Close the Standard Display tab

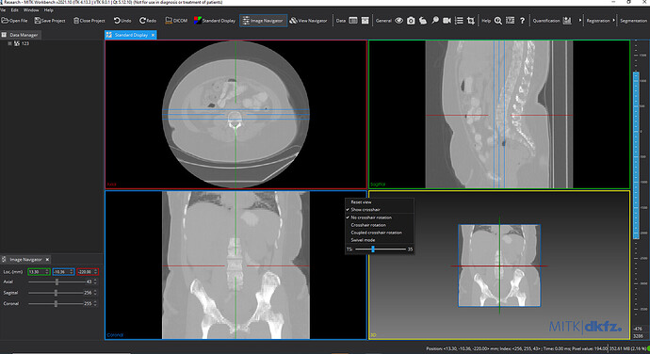tap(153, 35)
